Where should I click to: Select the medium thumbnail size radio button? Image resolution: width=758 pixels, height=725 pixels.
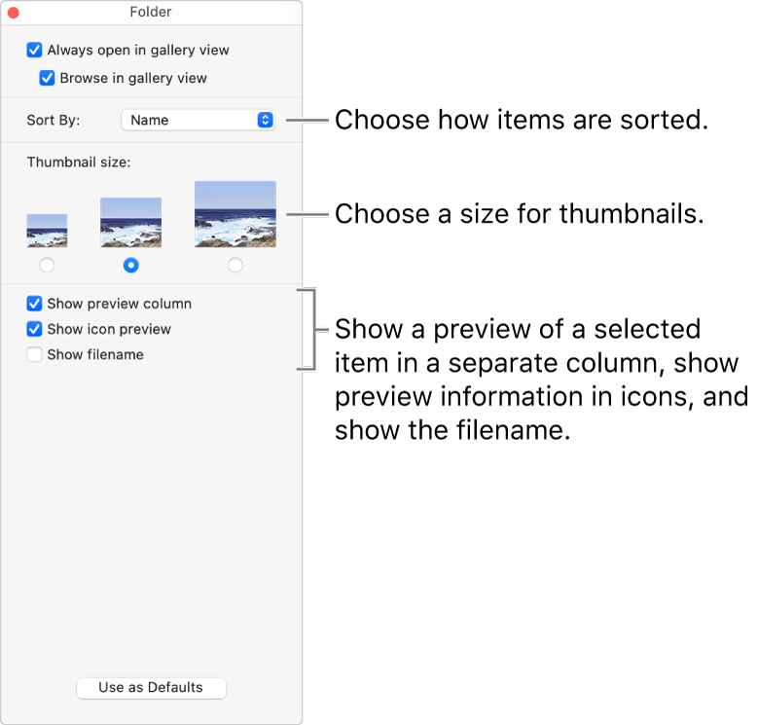(131, 265)
